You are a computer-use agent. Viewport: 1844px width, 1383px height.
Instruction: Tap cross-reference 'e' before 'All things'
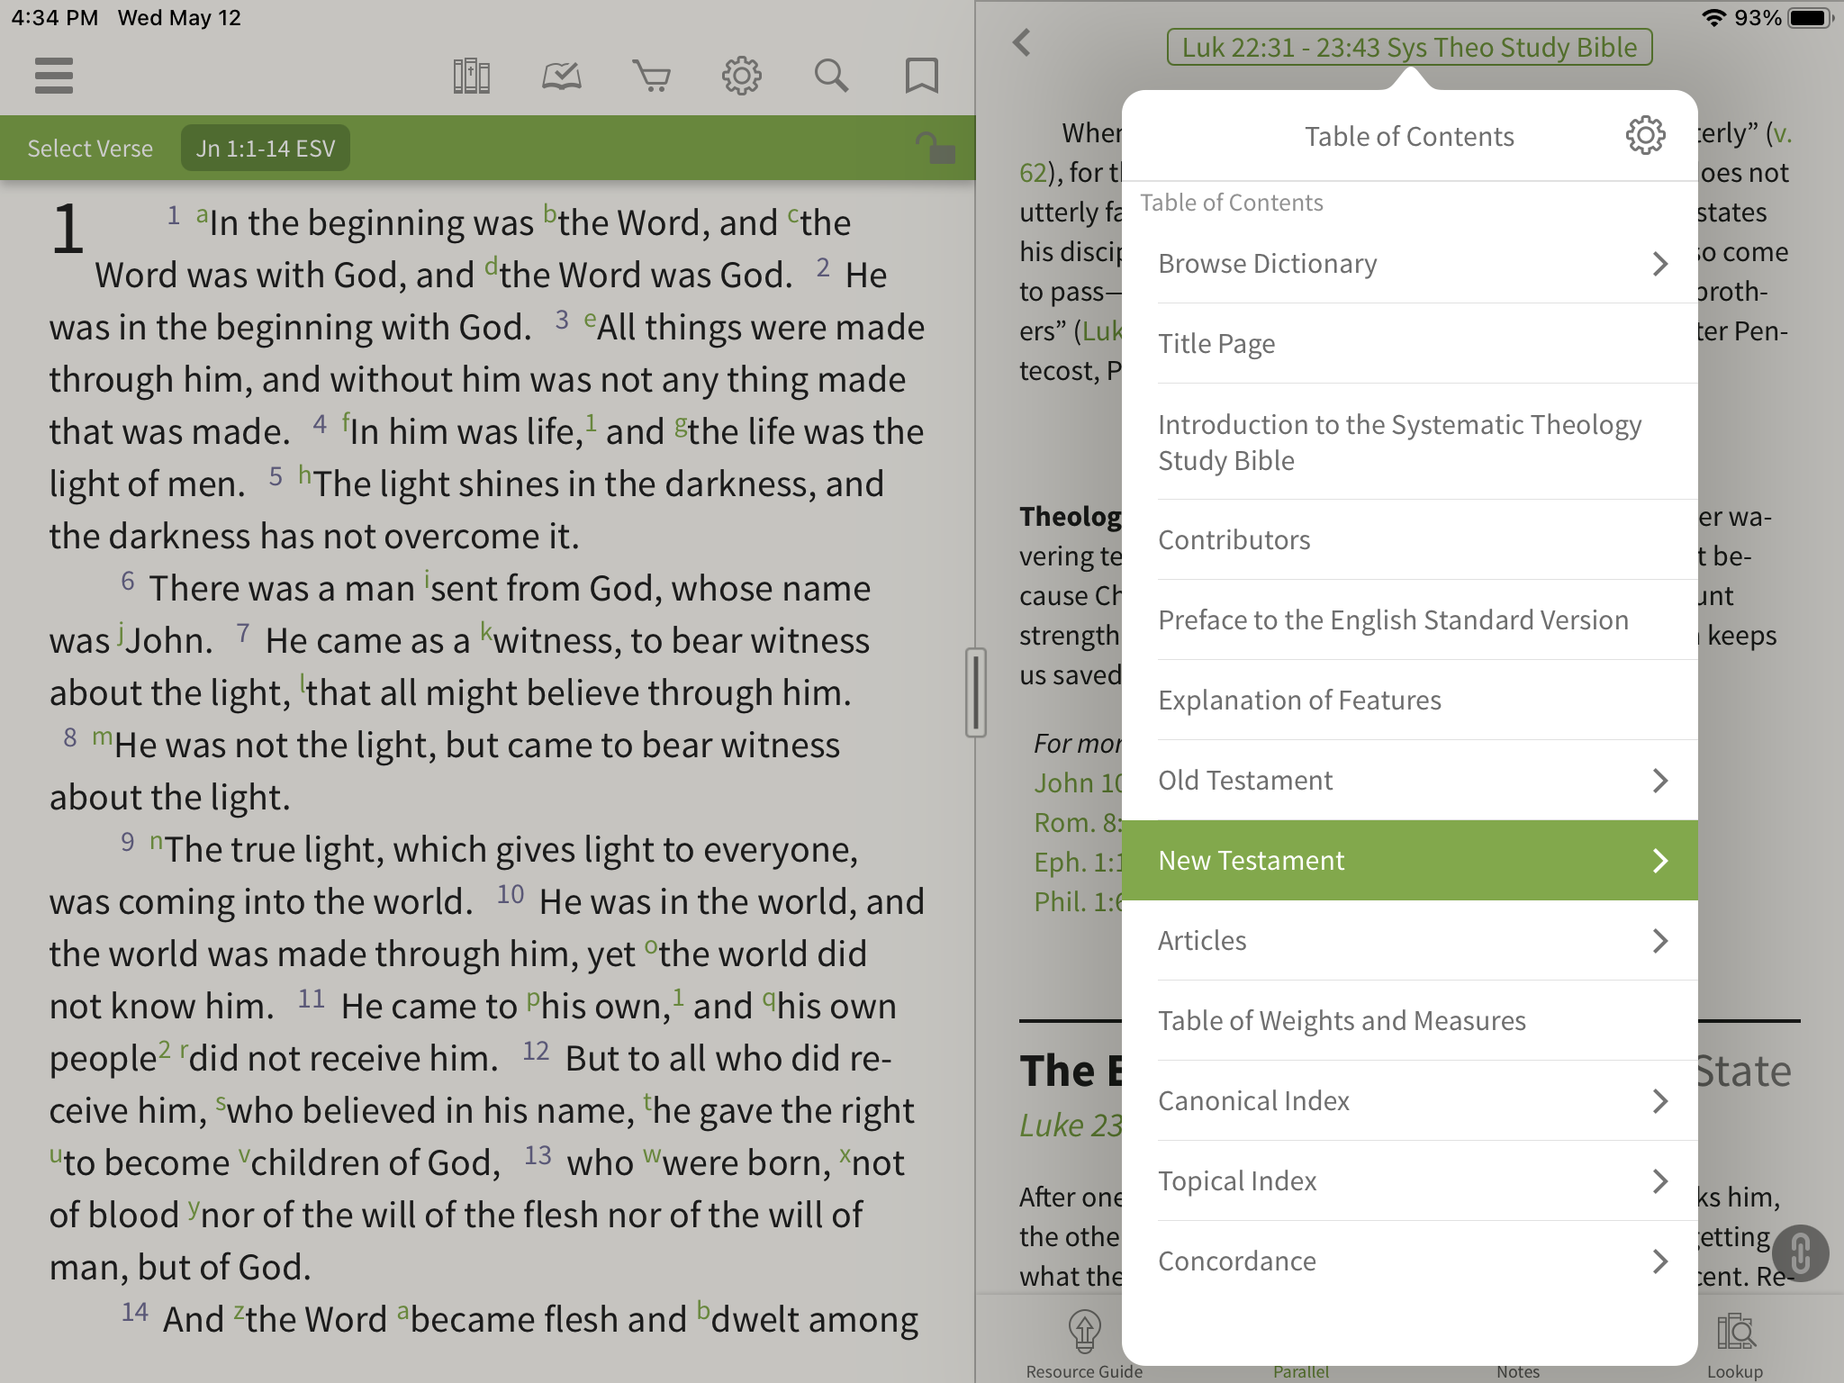590,319
